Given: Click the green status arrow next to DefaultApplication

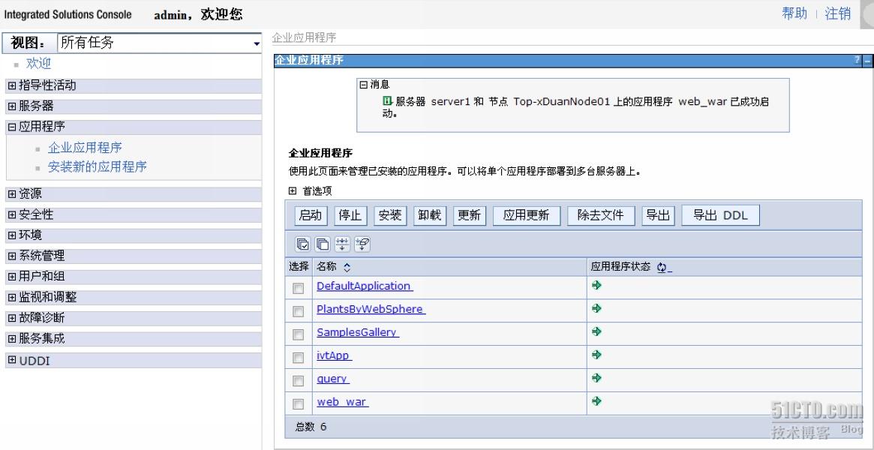Looking at the screenshot, I should 596,286.
